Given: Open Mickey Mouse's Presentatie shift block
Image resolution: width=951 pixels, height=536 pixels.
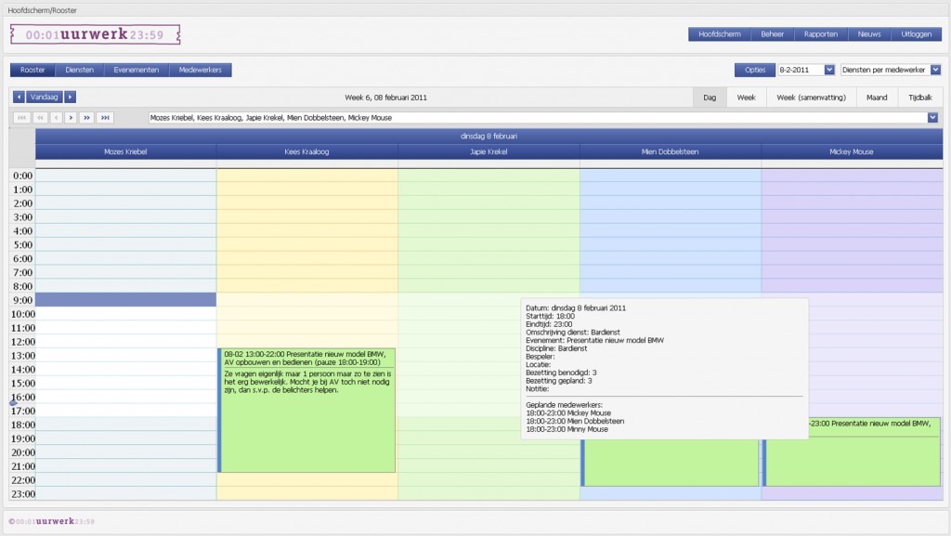Looking at the screenshot, I should pos(852,451).
